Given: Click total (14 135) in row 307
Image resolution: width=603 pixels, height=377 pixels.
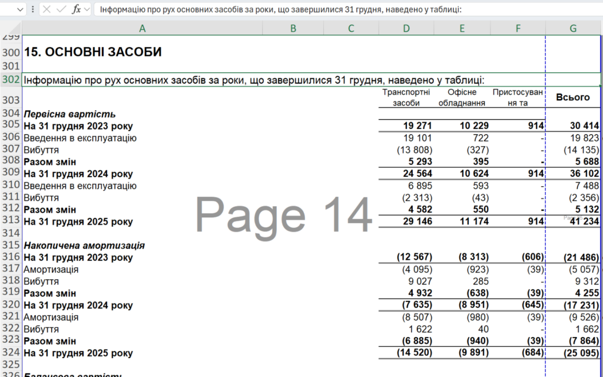Looking at the screenshot, I should tap(581, 150).
